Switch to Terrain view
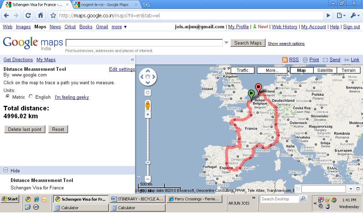Screen dimensions: 363x217 click(348, 70)
